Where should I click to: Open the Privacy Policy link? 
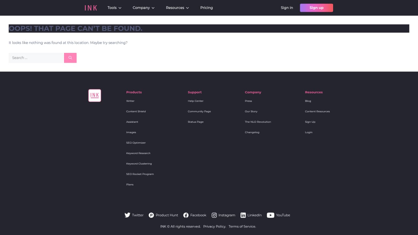[214, 226]
